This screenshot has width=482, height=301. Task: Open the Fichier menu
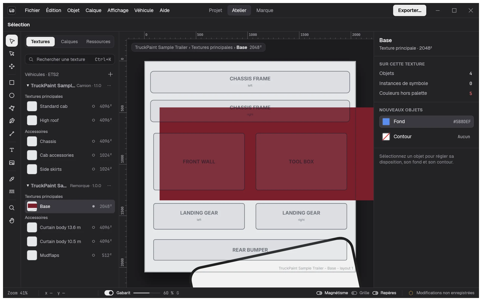point(32,10)
